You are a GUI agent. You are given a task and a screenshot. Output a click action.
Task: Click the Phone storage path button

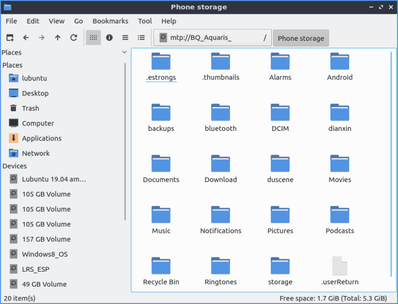300,38
